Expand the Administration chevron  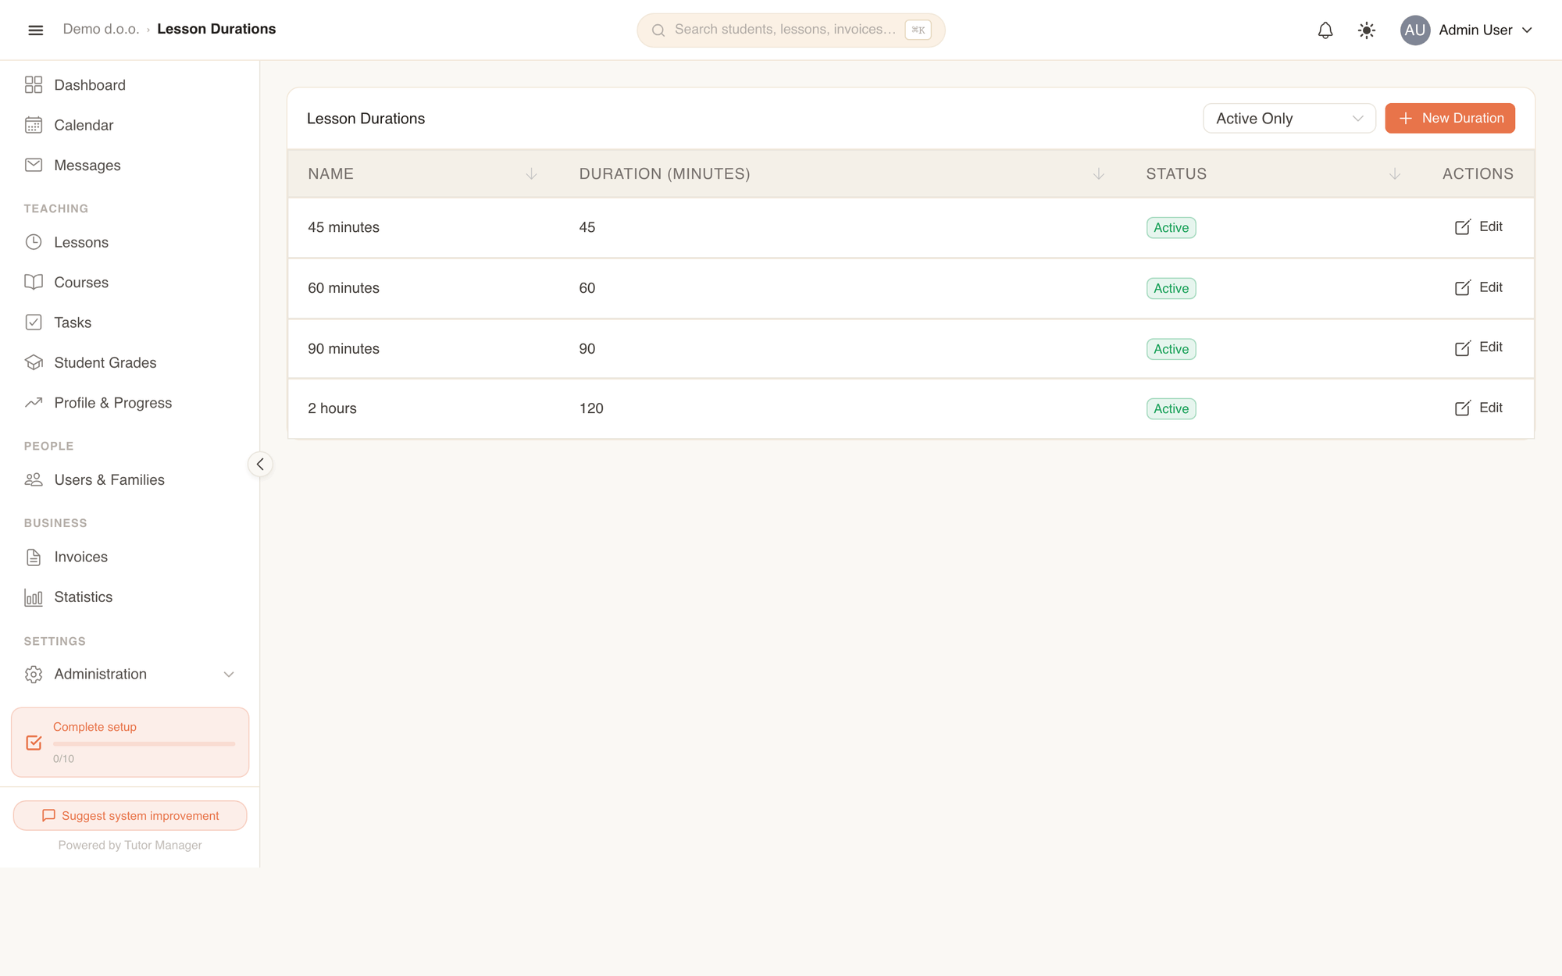[229, 674]
